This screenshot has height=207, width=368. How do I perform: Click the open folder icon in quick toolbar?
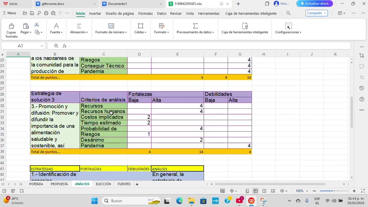coord(25,13)
